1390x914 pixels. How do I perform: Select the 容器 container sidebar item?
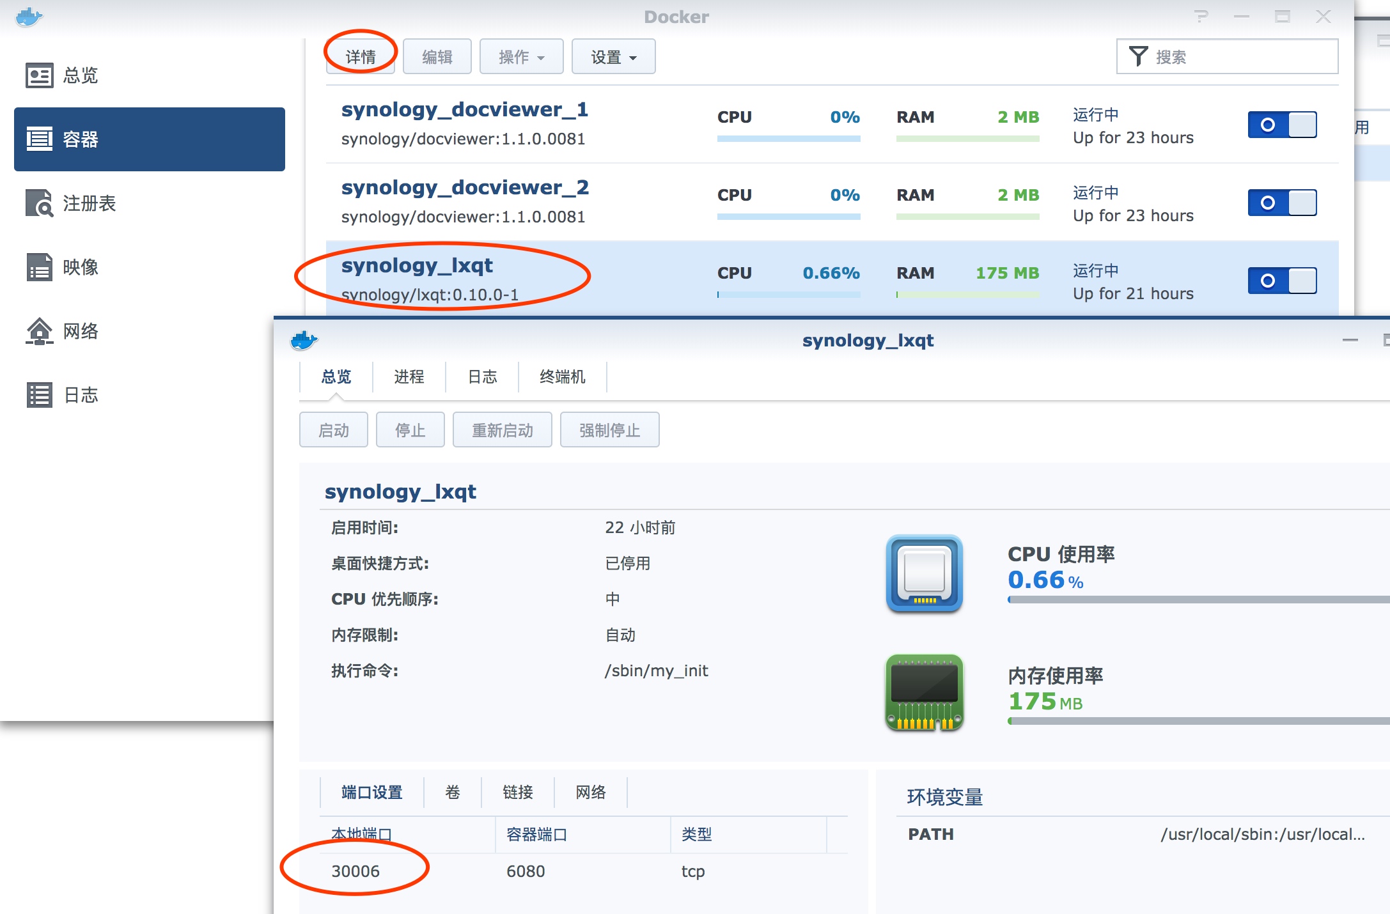(x=150, y=139)
